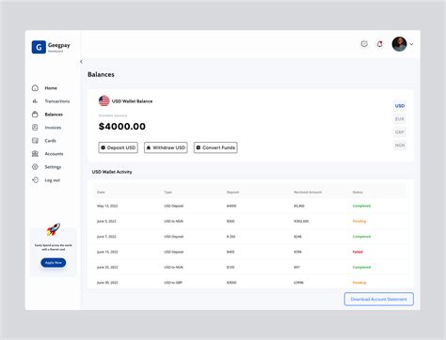446x340 pixels.
Task: Click the USD Wallet Activity heading
Action: [112, 172]
